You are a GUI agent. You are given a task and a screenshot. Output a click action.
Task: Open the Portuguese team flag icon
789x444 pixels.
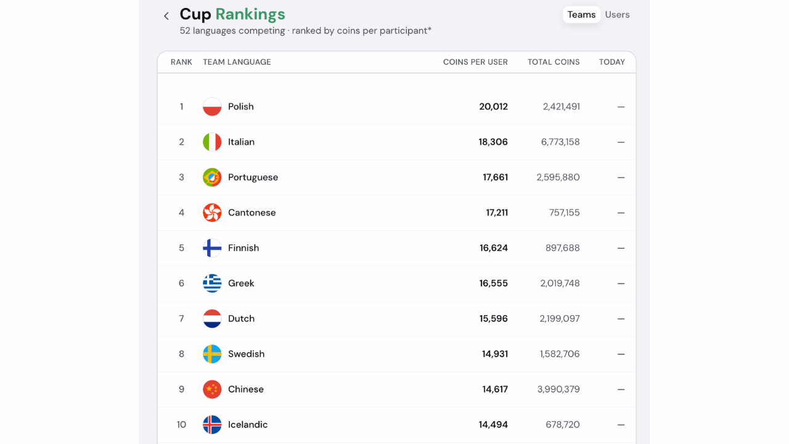[x=212, y=177]
